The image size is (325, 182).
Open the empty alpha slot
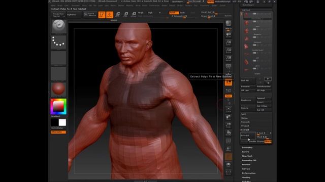(59, 58)
